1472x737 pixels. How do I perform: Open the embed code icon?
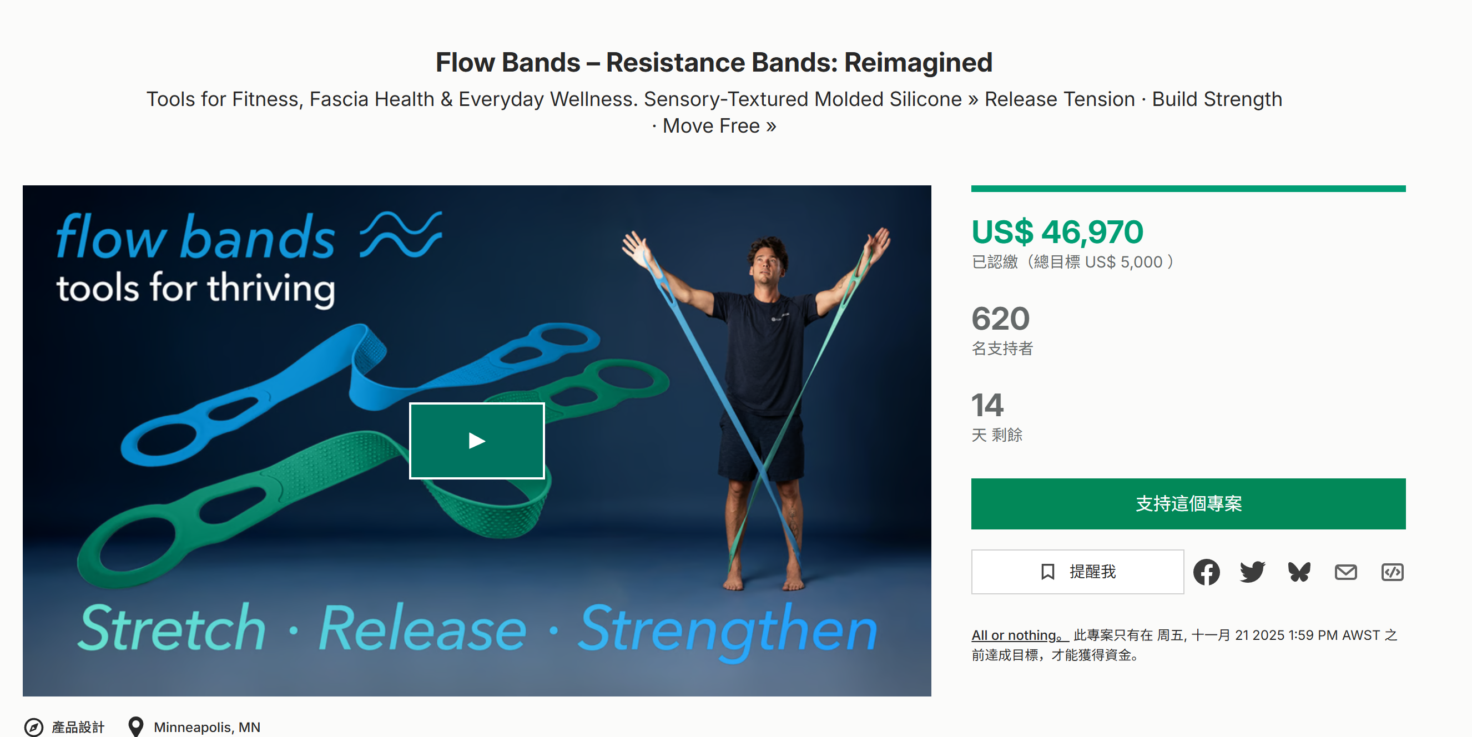click(x=1392, y=572)
